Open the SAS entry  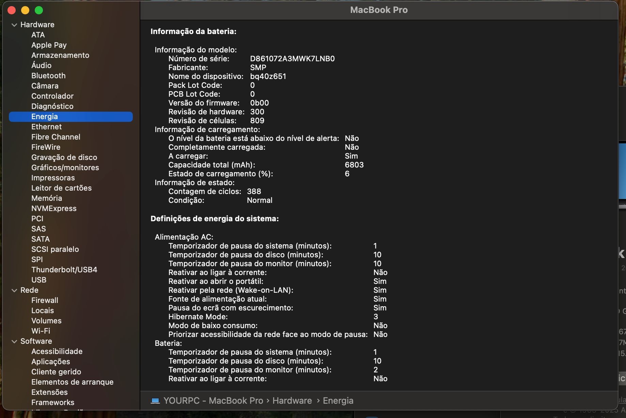38,229
